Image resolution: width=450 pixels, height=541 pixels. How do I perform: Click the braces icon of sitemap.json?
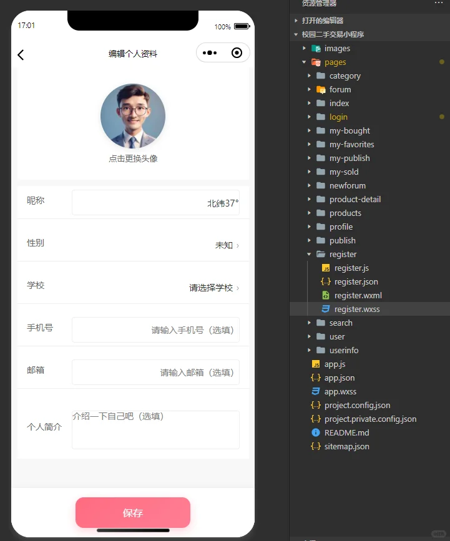[x=316, y=446]
